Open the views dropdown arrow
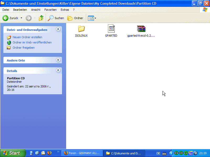This screenshot has width=210, height=157. 95,18
